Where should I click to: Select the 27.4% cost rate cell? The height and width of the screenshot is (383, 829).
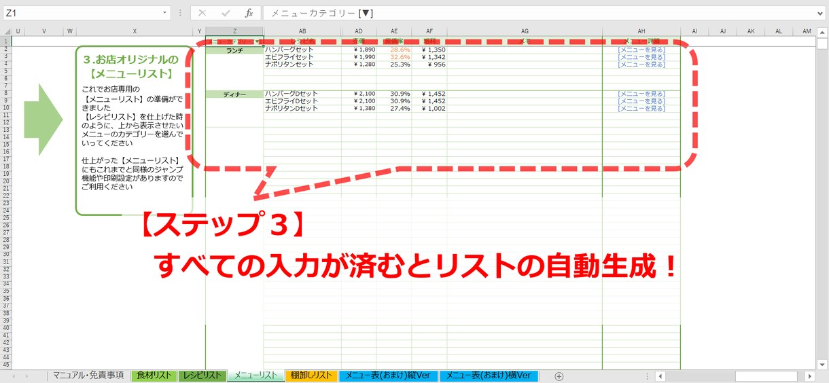coord(394,109)
